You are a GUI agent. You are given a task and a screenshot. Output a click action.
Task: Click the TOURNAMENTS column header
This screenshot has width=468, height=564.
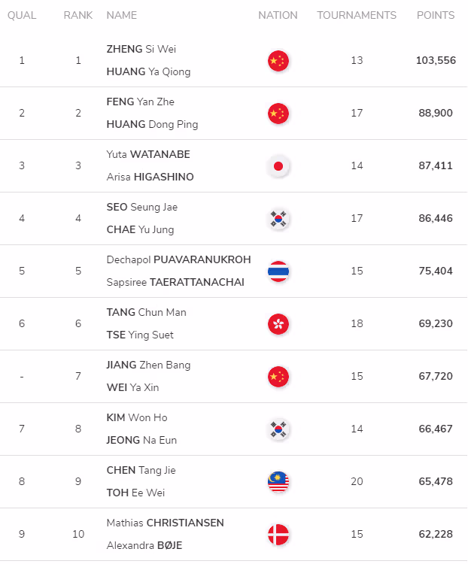[357, 15]
